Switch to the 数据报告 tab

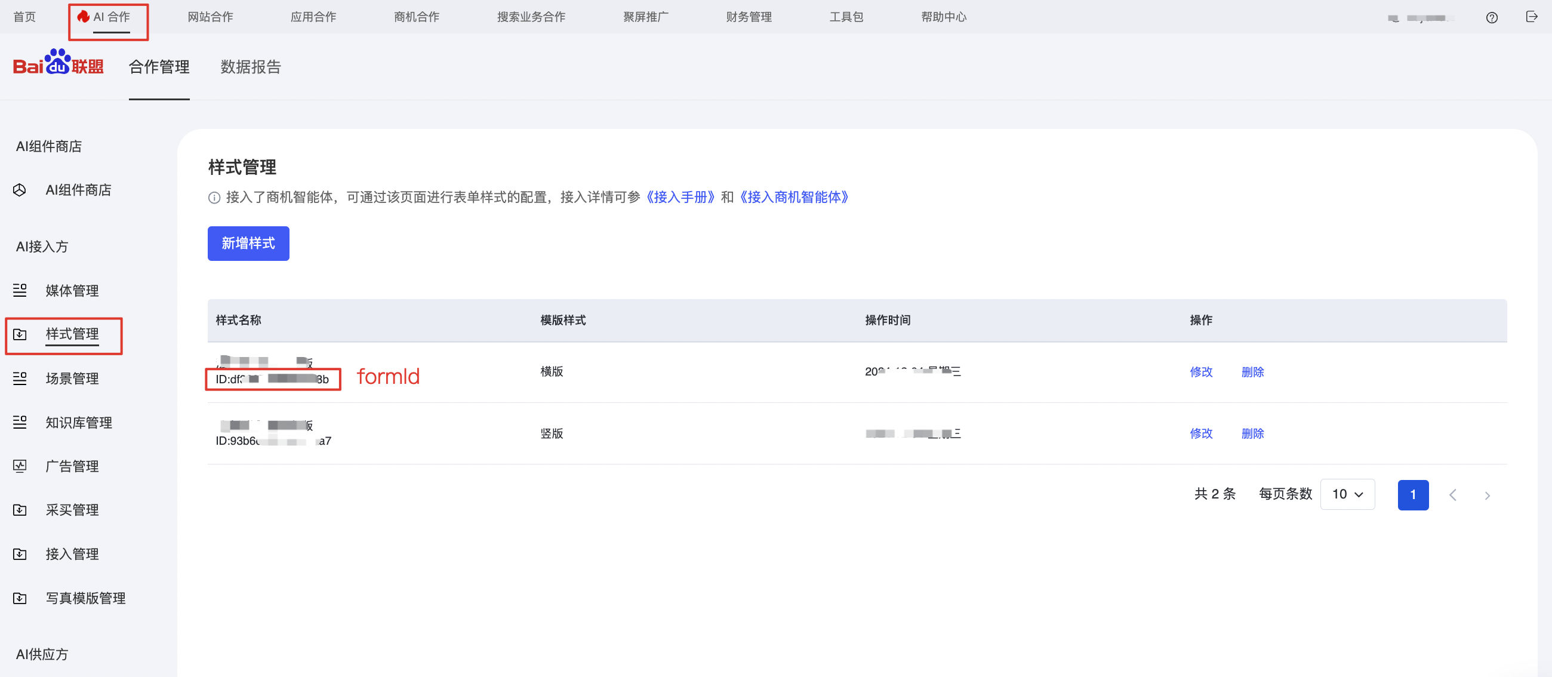pos(251,67)
